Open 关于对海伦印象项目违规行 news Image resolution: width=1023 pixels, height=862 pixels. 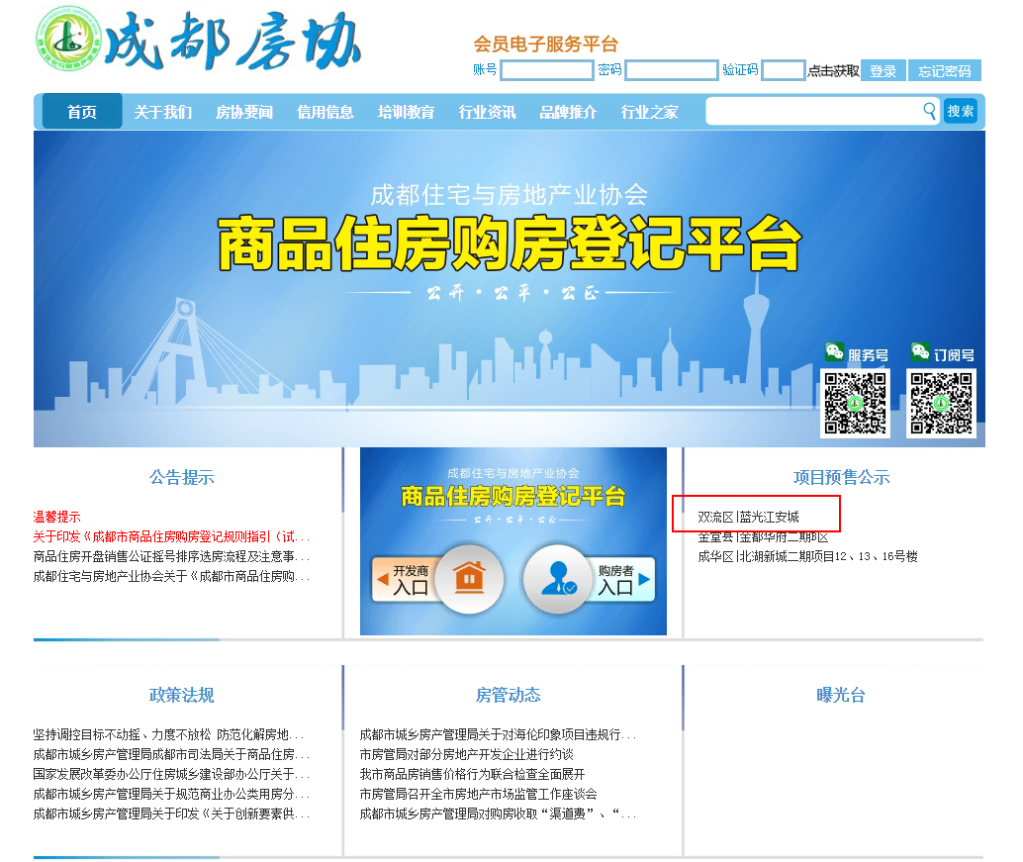pos(498,734)
